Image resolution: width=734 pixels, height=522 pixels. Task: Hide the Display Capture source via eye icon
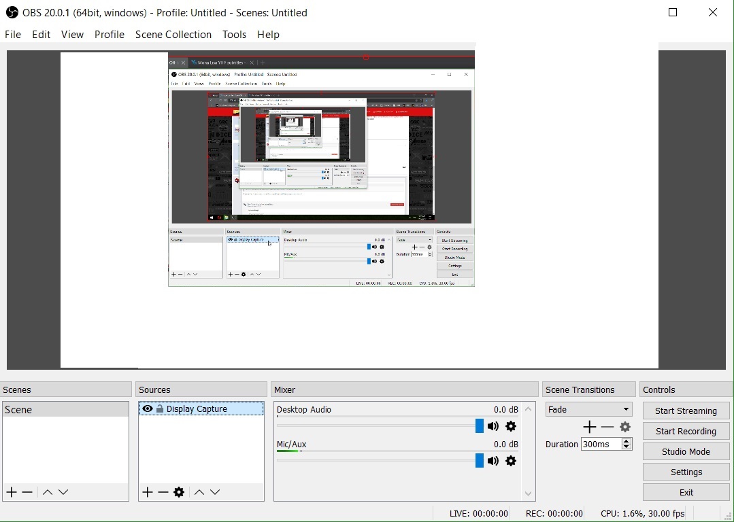pos(148,408)
